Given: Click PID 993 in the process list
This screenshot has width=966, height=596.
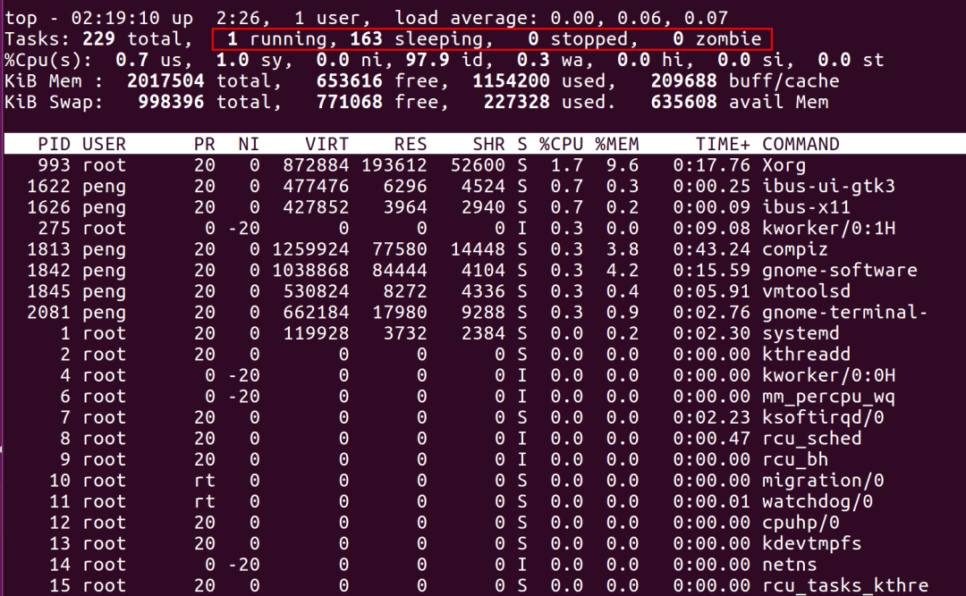Looking at the screenshot, I should click(54, 165).
